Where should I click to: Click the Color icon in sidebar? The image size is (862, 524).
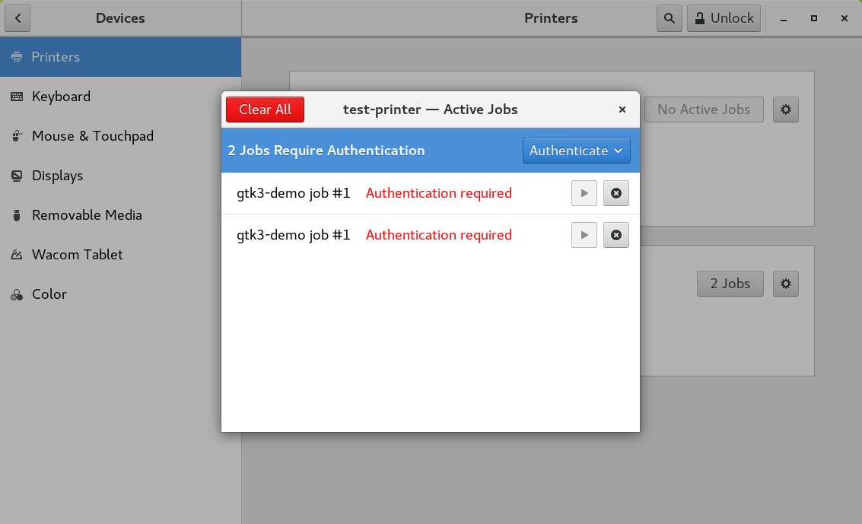17,295
